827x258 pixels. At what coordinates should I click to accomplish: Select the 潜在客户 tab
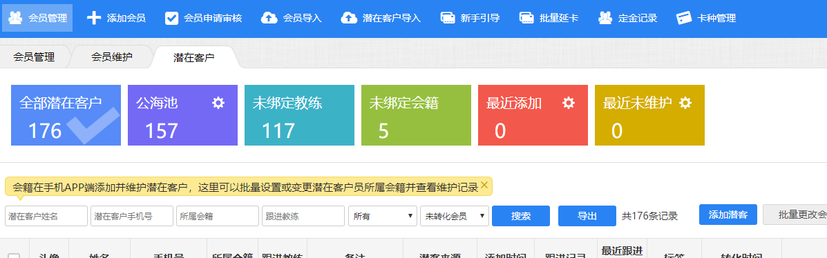pyautogui.click(x=194, y=57)
